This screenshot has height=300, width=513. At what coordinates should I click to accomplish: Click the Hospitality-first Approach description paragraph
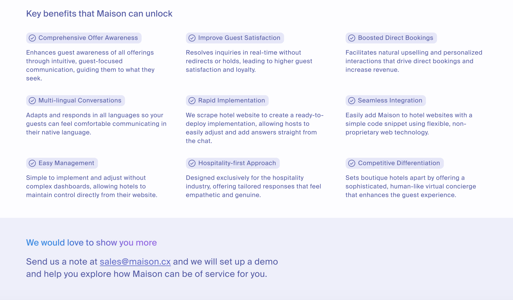click(253, 186)
